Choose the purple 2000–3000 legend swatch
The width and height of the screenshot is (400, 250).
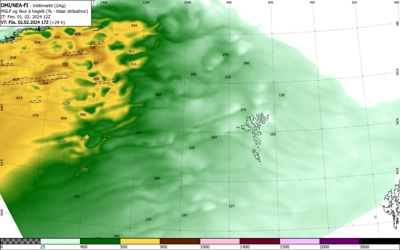340,241
